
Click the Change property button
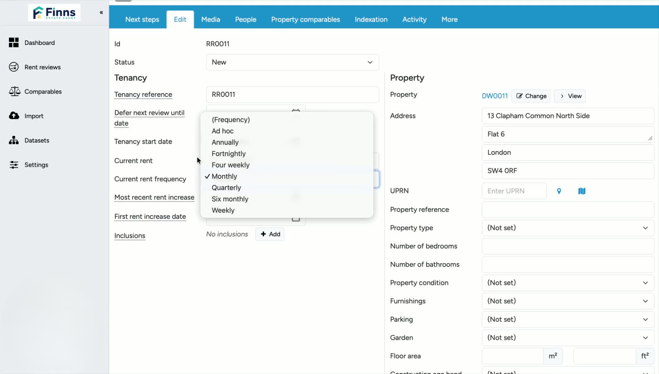531,96
